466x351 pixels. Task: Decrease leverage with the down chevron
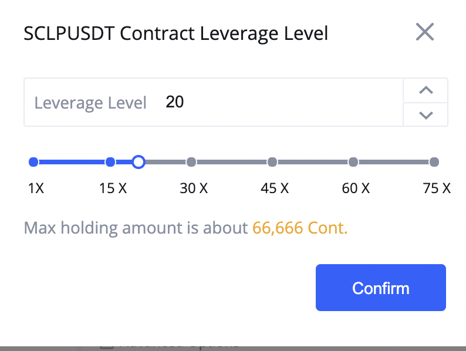tap(426, 114)
